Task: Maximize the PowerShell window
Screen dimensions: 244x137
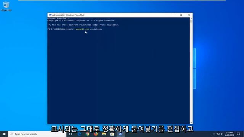Action: [x=181, y=15]
